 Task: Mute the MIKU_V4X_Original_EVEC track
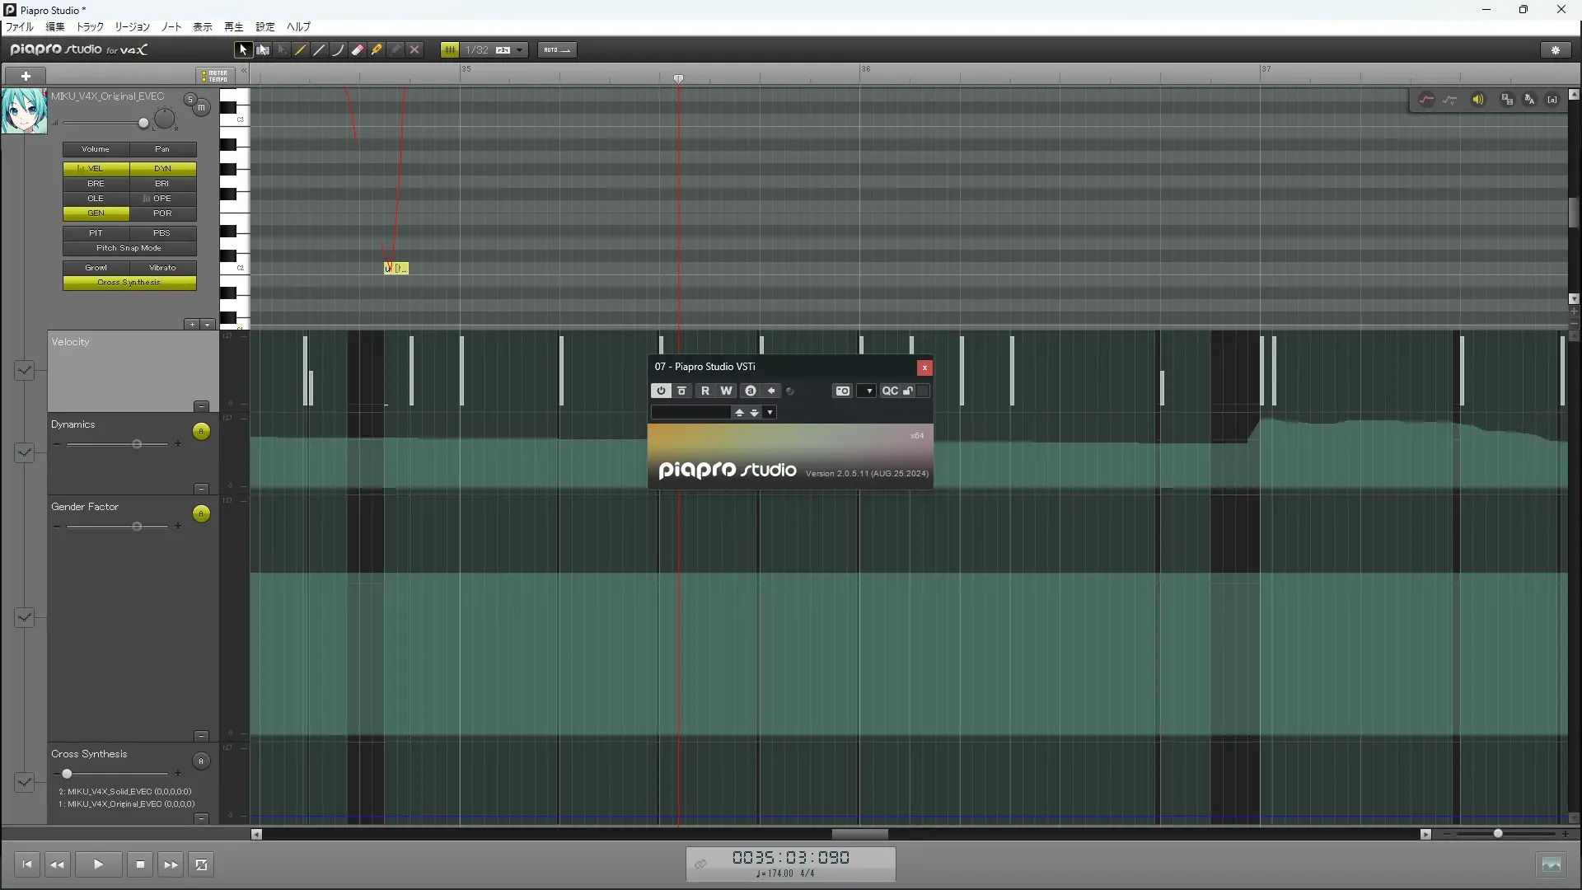201,108
